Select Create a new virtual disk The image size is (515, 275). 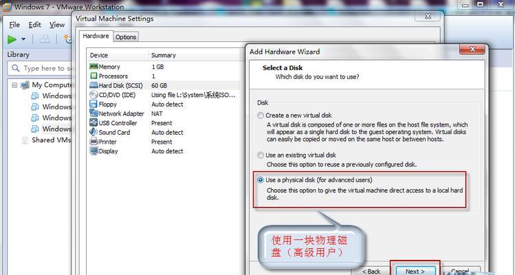(261, 115)
